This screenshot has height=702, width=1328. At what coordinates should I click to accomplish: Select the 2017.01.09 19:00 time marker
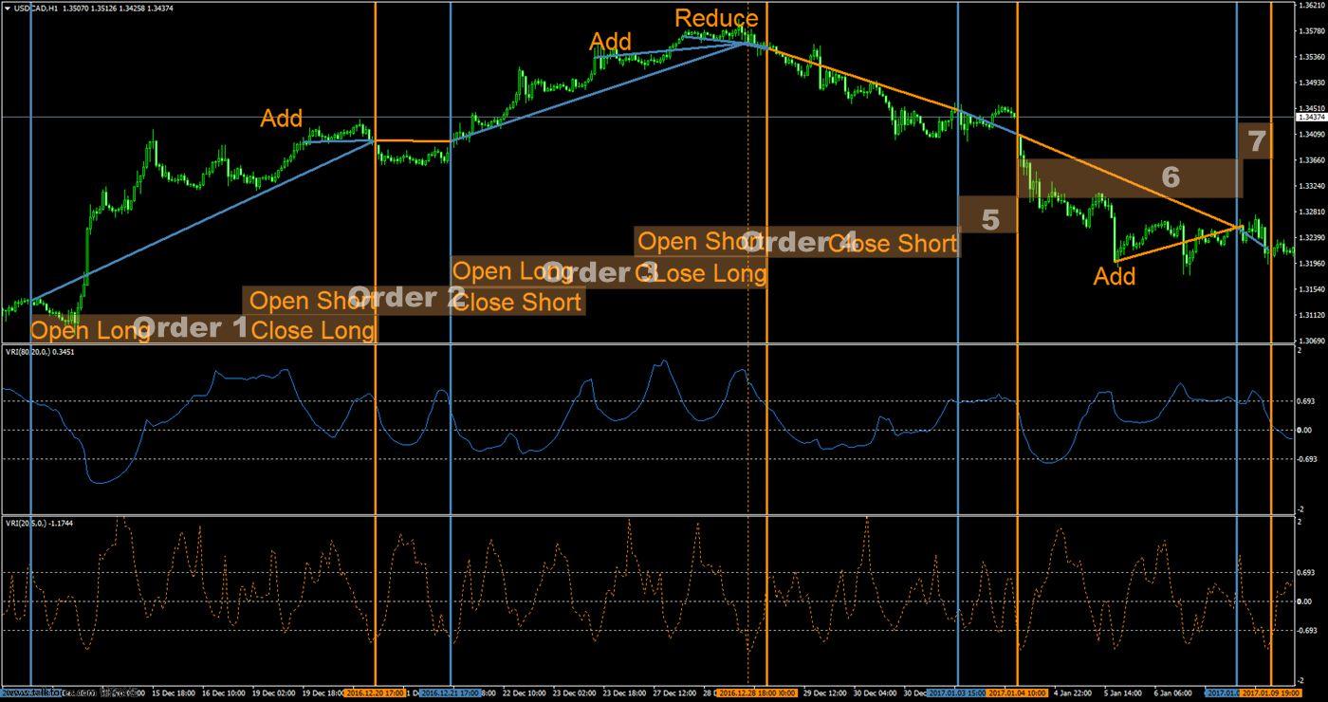(x=1271, y=693)
